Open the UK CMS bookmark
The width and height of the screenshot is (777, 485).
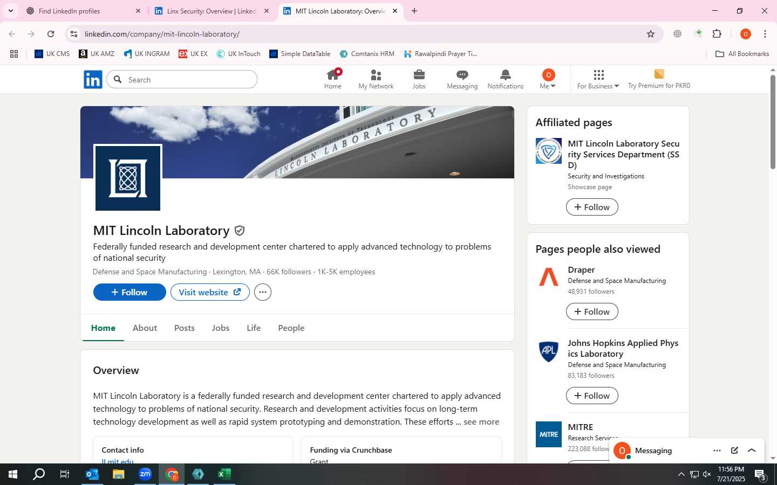point(52,54)
